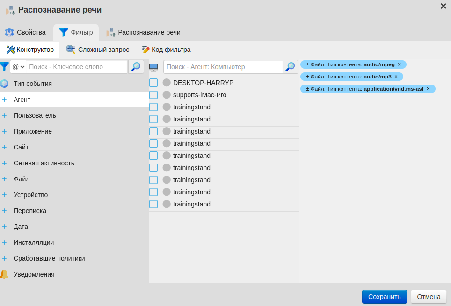
Task: Check the supports-iMac-Pro agent checkbox
Action: (x=153, y=95)
